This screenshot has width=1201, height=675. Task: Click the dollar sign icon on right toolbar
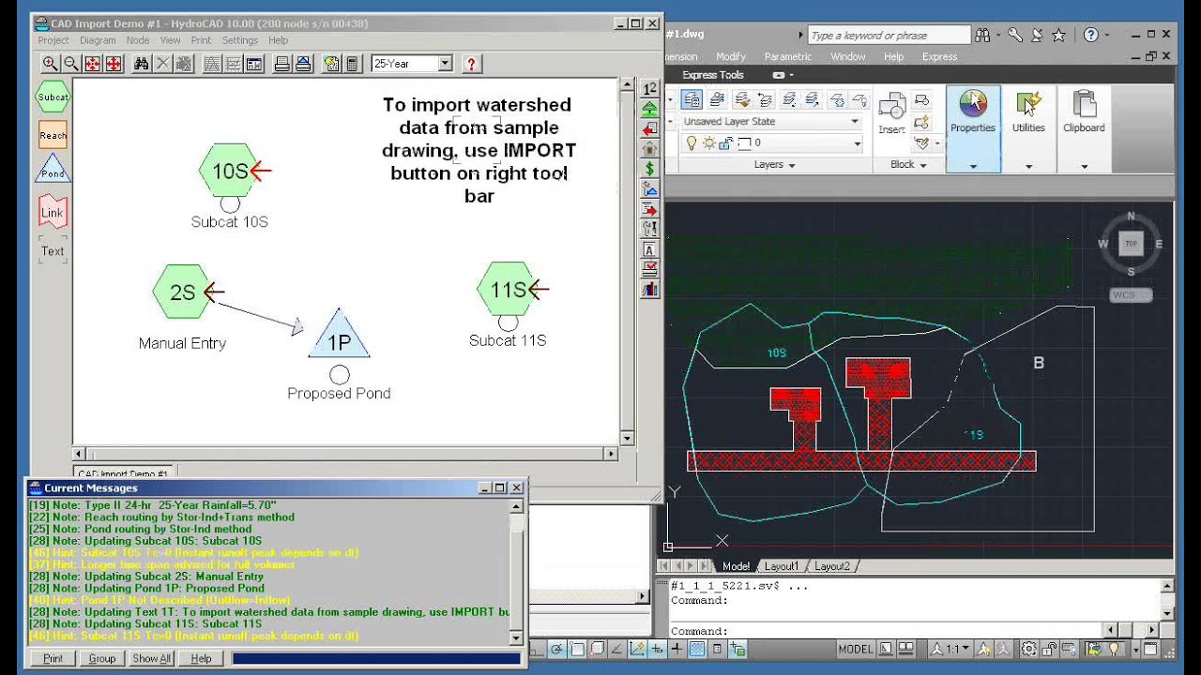649,170
